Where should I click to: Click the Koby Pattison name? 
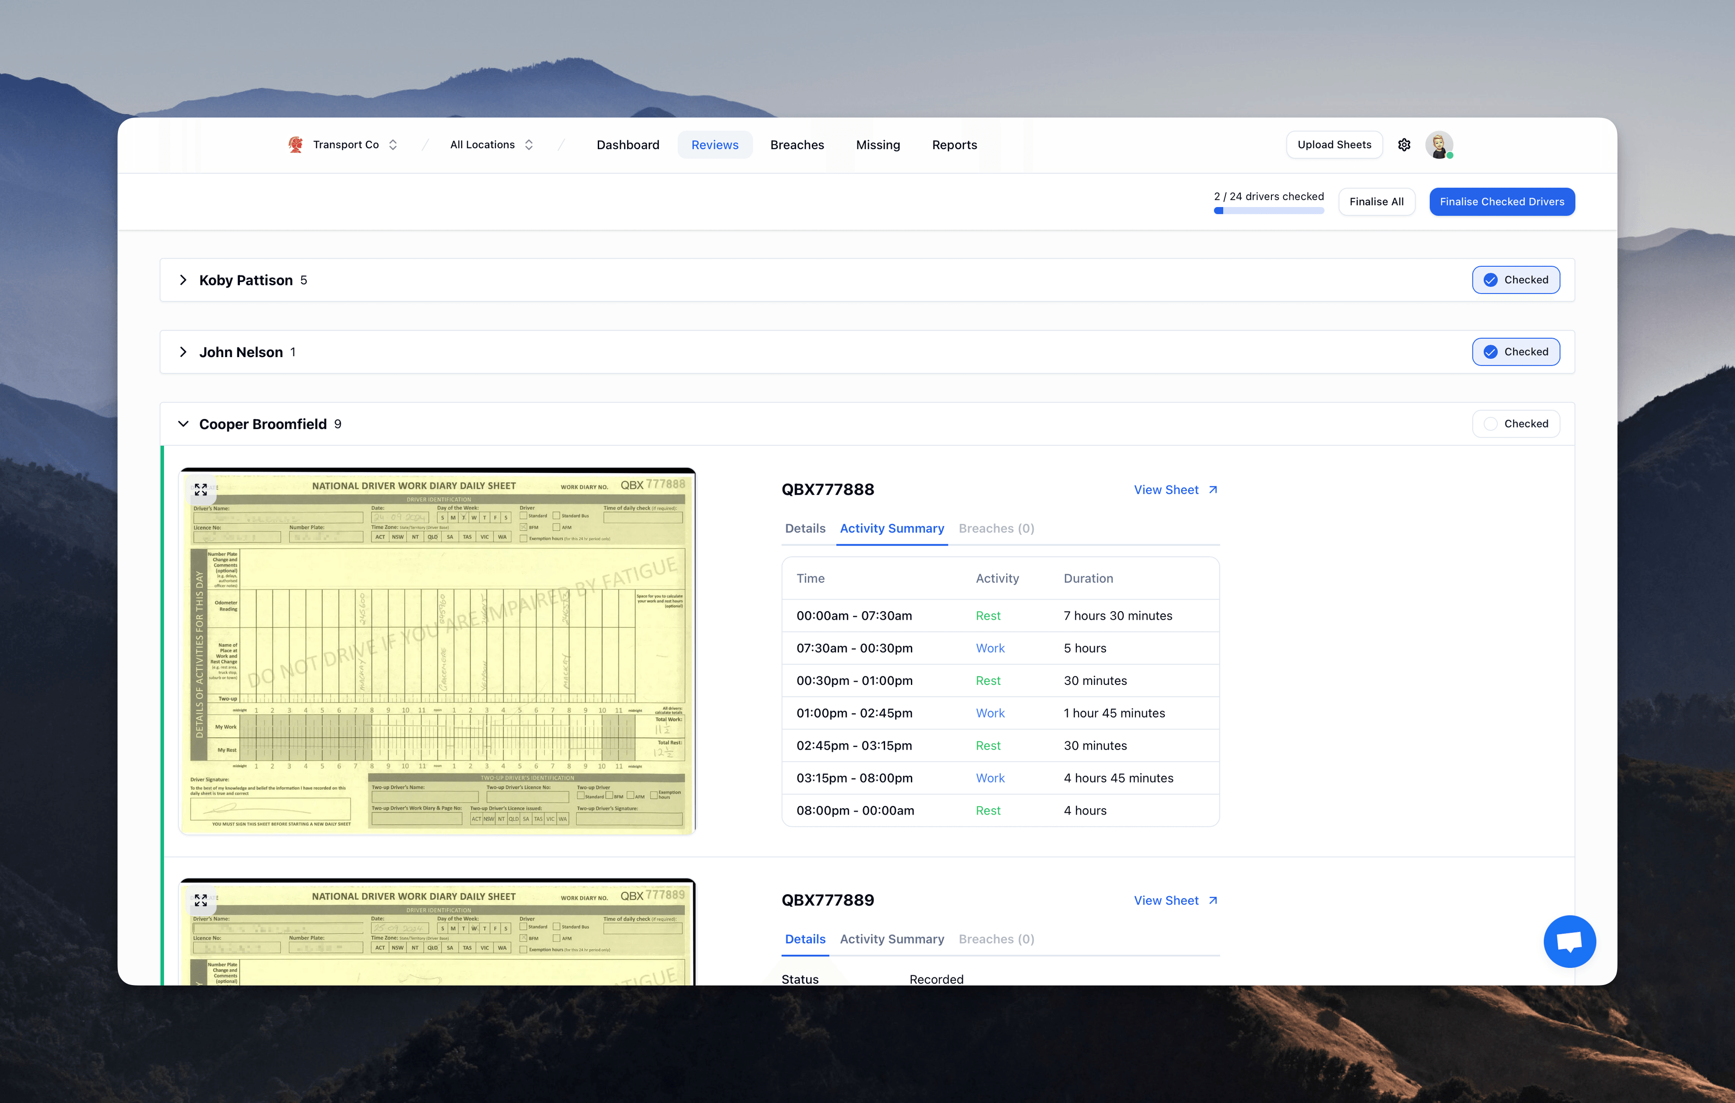point(246,280)
